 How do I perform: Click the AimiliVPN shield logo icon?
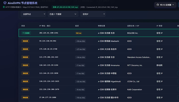(5, 3)
